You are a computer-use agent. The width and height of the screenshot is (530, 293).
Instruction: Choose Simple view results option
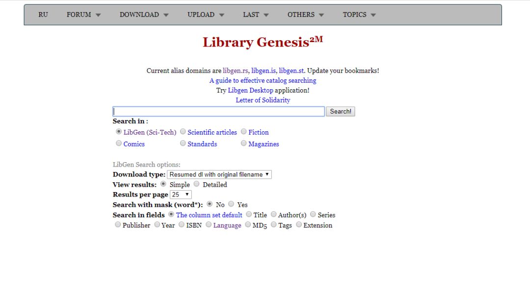[x=163, y=184]
